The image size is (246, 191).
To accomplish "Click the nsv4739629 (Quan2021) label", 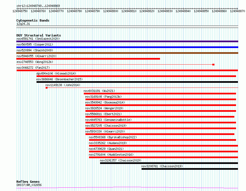I will (x=106, y=149).
